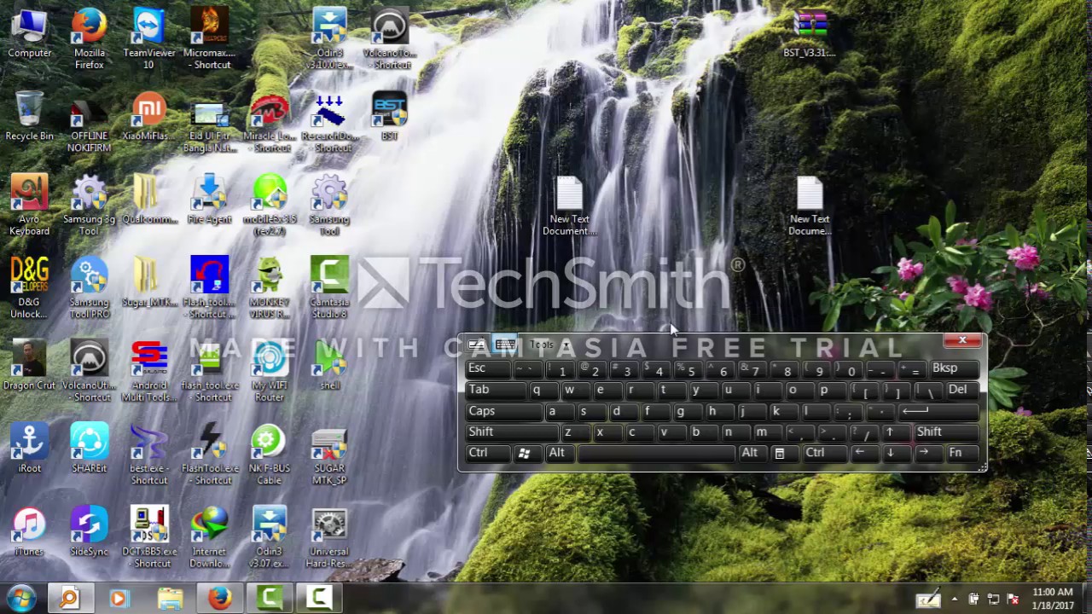Open the Recycle Bin icon
1092x614 pixels.
point(29,116)
